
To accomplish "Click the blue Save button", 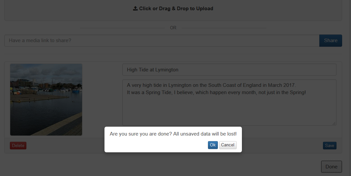I will tap(330, 146).
